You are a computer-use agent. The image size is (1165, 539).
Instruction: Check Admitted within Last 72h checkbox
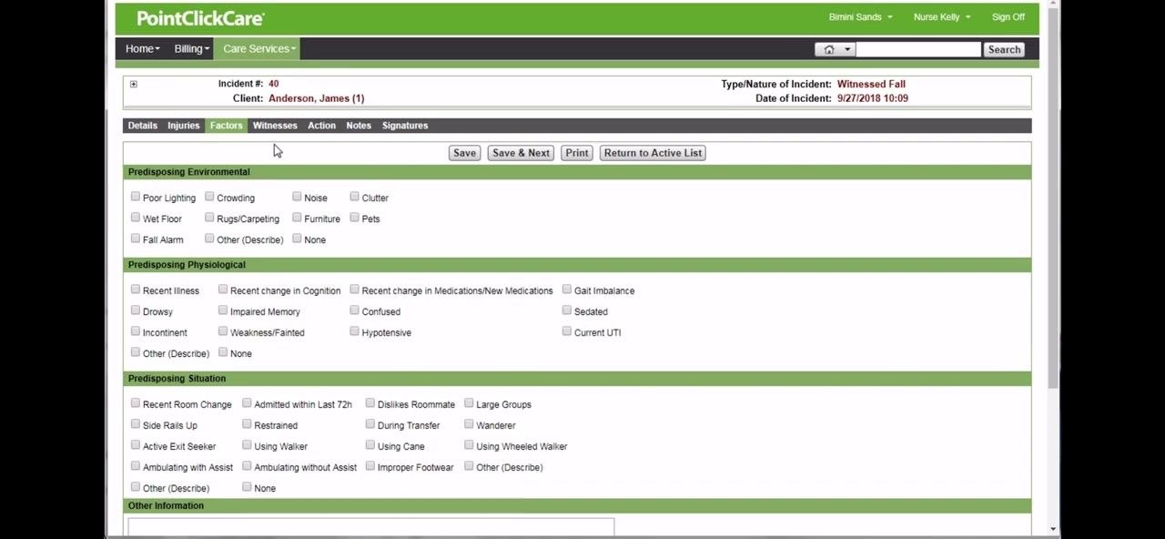247,403
